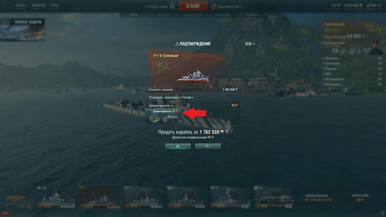
Task: Click the credits icon beside 1 762 500 sale price
Action: point(237,90)
